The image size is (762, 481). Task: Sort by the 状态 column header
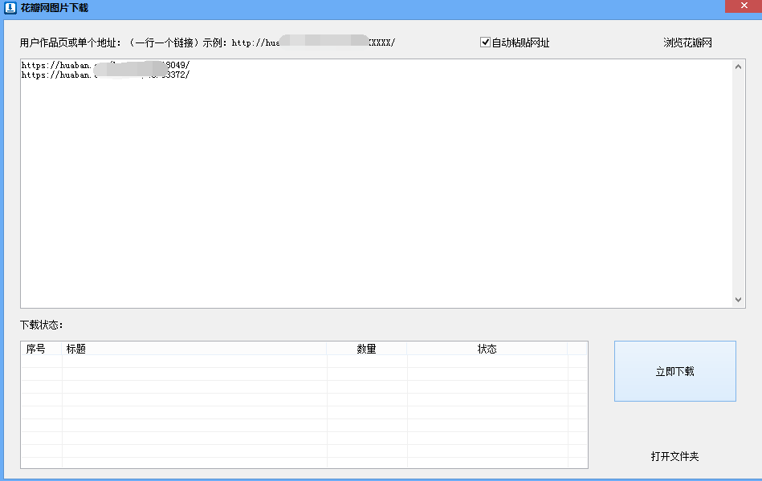click(487, 349)
